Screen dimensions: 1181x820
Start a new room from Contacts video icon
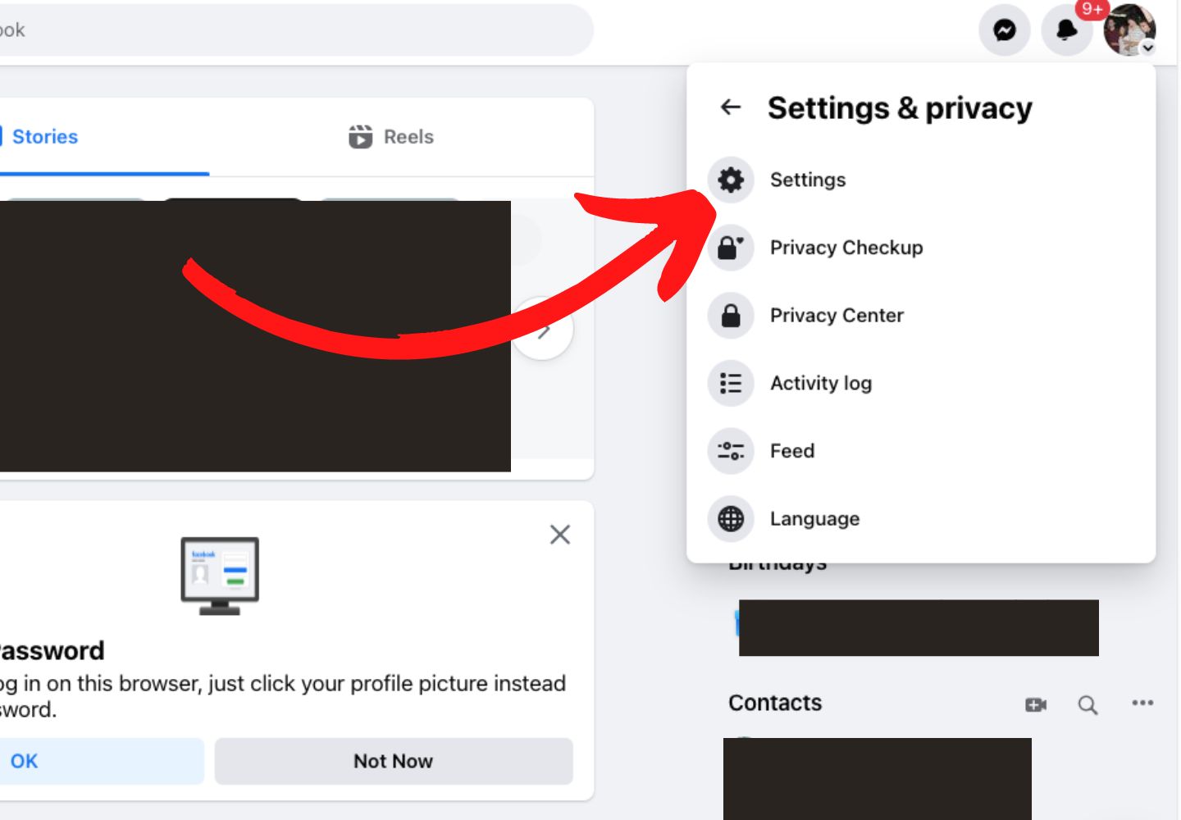1036,704
